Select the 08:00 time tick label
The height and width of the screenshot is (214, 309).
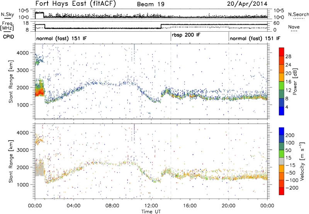112,206
